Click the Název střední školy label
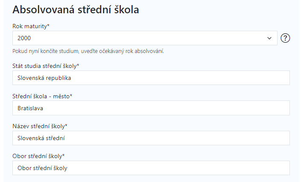 (x=40, y=126)
